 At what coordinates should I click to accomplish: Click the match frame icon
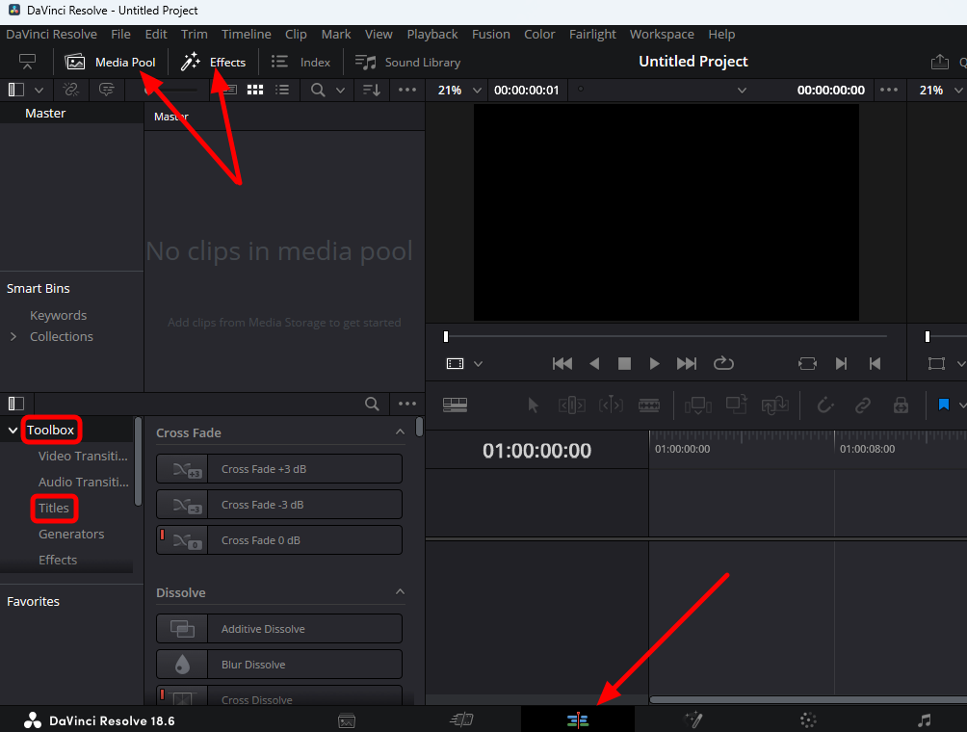807,364
